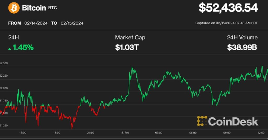
Task: Click the green 24H up-arrow indicator
Action: [10, 48]
